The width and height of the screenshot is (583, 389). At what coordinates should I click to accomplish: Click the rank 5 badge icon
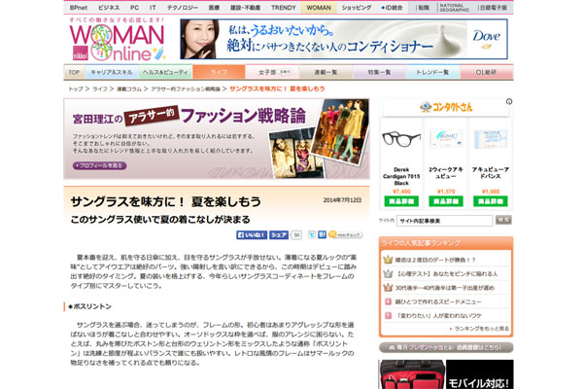[388, 315]
